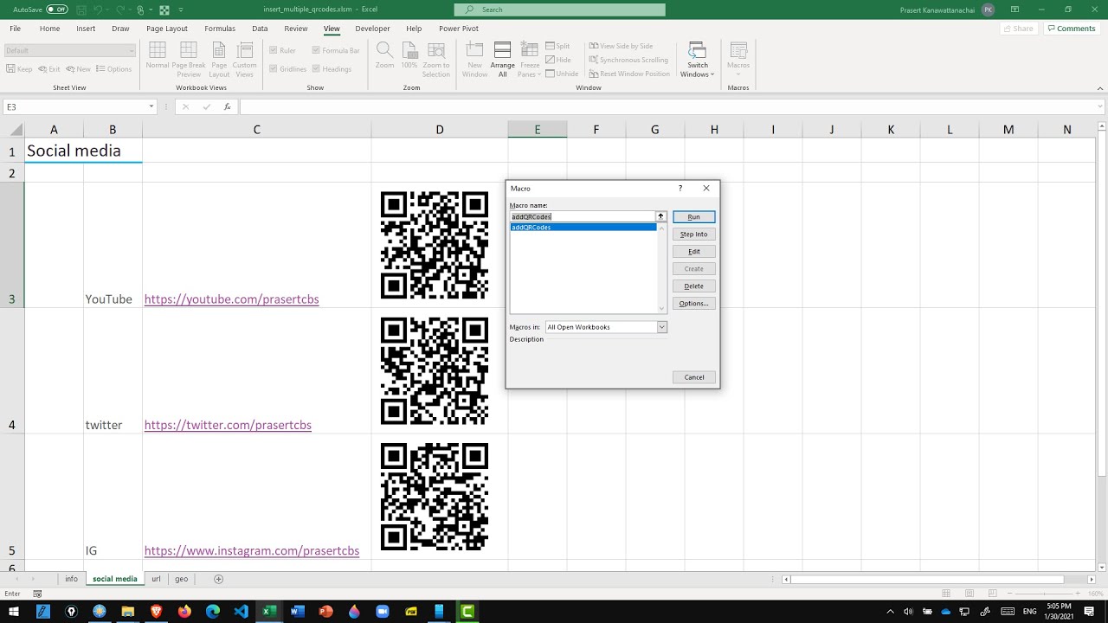Click Delete in the Macro dialog
Screen dimensions: 1108x623
694,286
